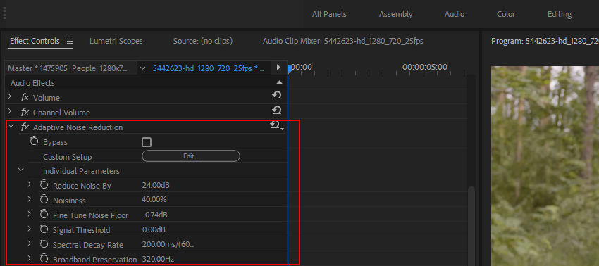Open the Lumetri Scopes tab
This screenshot has width=599, height=266.
click(116, 41)
